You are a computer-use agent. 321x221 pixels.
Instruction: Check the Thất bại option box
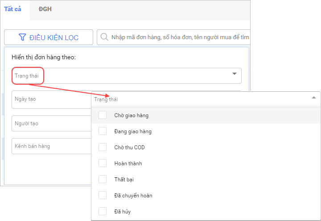tap(103, 179)
